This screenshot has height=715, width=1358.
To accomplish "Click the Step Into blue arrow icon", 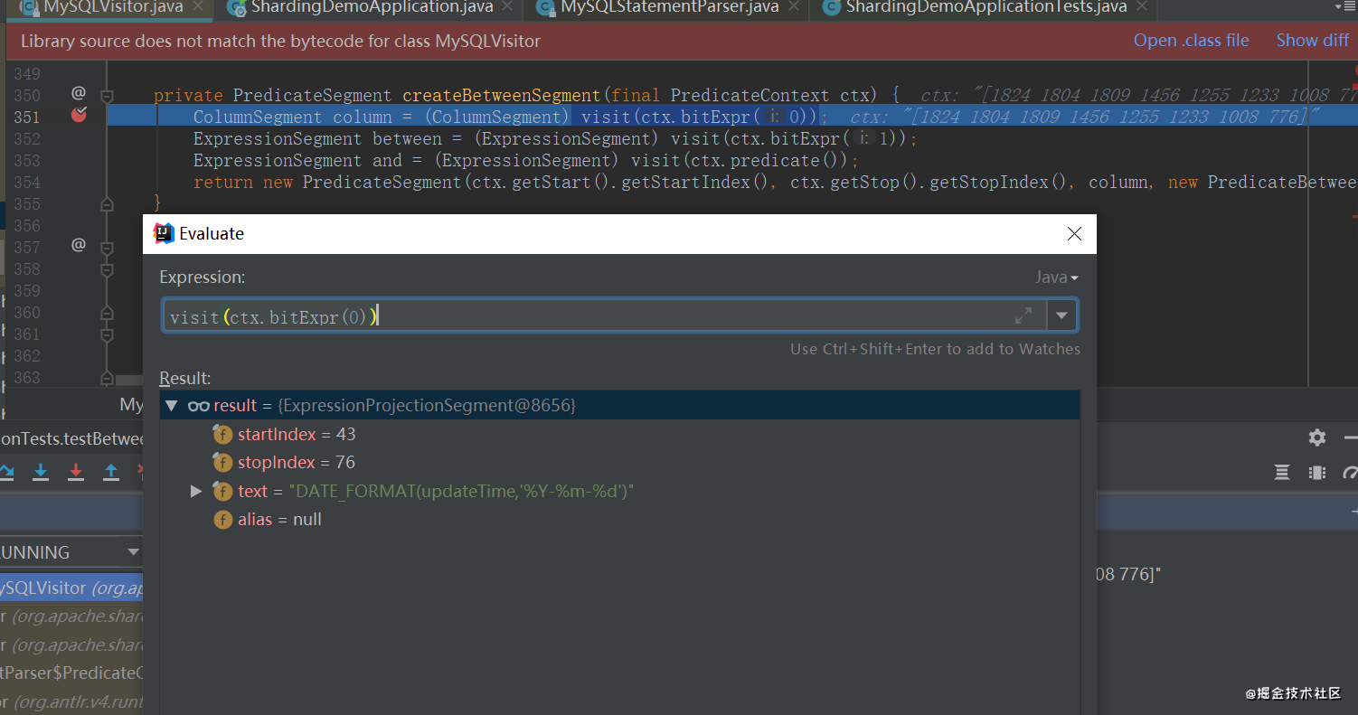I will click(40, 472).
